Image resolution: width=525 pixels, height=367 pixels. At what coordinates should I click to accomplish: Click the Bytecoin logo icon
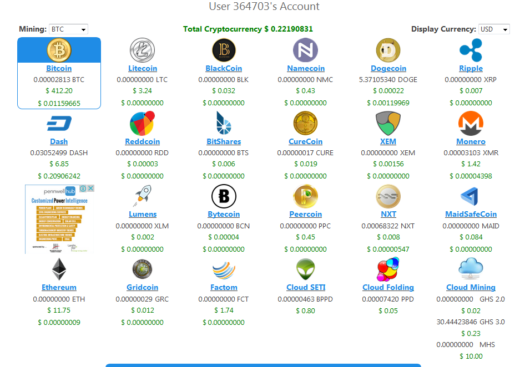[x=224, y=196]
